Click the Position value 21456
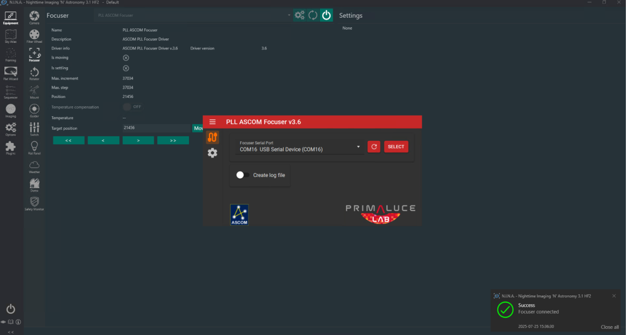 (x=128, y=97)
